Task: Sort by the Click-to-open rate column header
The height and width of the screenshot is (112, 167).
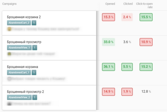Action: click(x=144, y=5)
